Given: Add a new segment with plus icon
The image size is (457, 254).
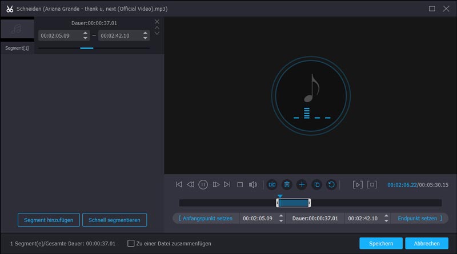Looking at the screenshot, I should tap(302, 184).
